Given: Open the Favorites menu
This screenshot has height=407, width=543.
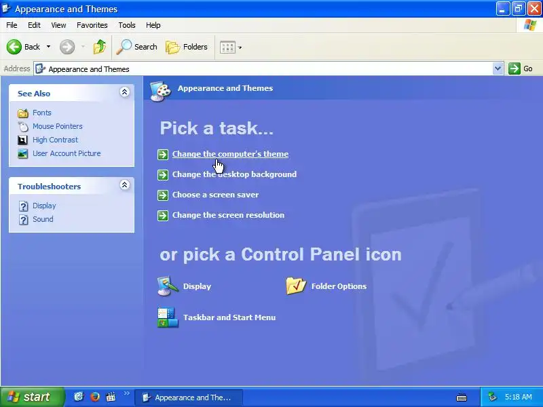Looking at the screenshot, I should pos(92,25).
